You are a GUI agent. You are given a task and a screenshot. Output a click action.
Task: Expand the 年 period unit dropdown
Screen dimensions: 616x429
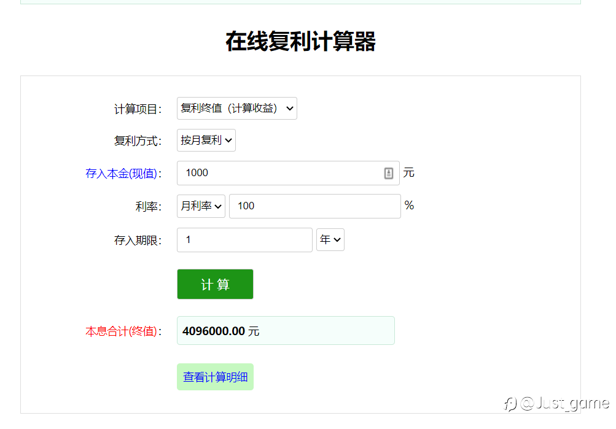pyautogui.click(x=330, y=240)
